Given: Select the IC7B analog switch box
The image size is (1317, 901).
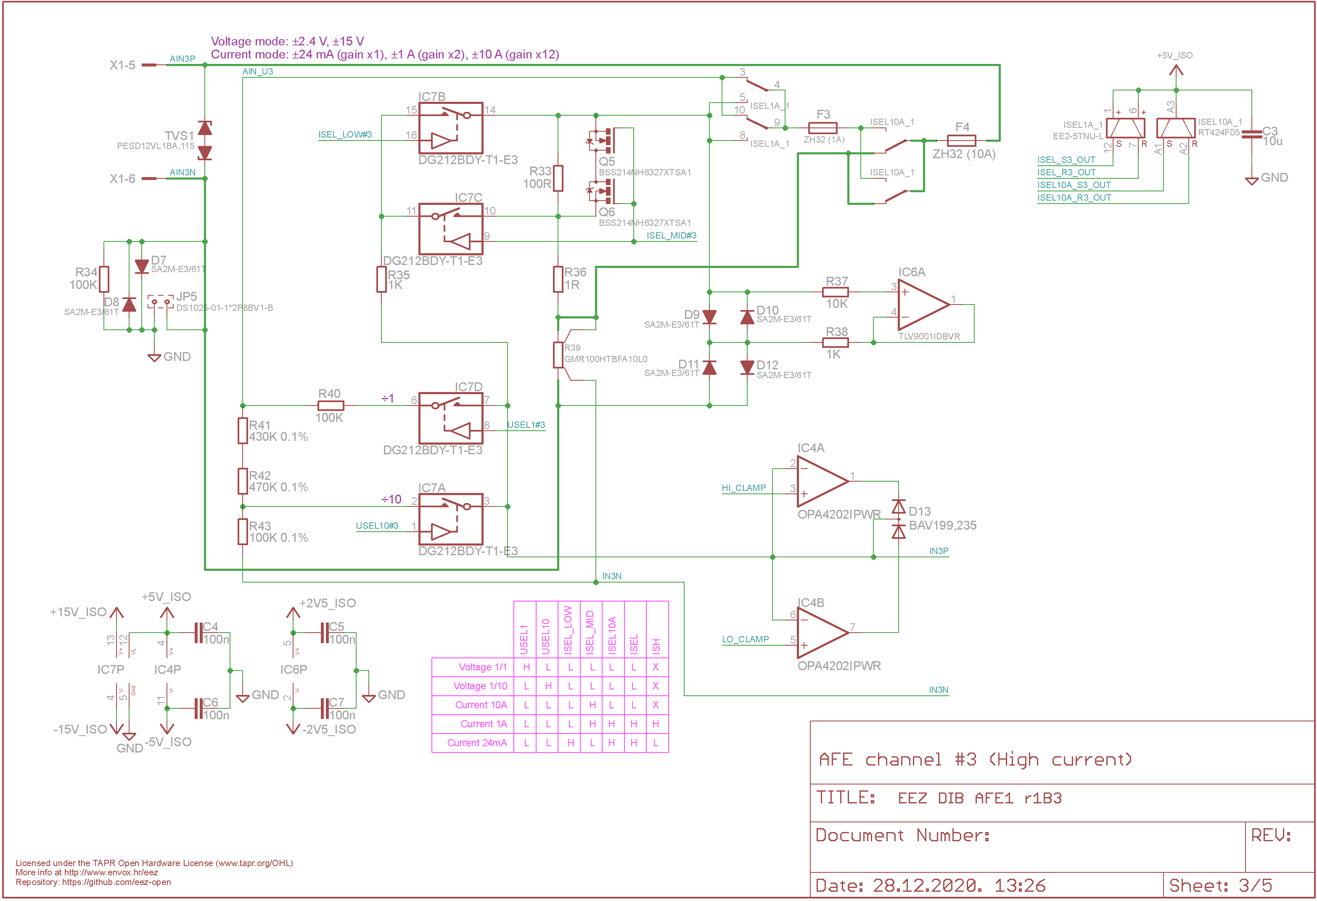Looking at the screenshot, I should [x=450, y=128].
